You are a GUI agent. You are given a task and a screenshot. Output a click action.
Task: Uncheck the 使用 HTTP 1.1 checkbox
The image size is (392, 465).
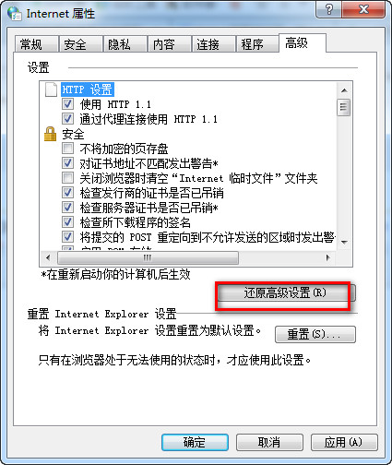click(x=67, y=104)
